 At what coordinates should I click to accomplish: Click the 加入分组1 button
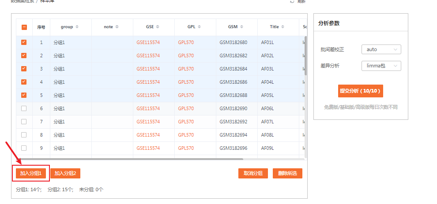(30, 174)
